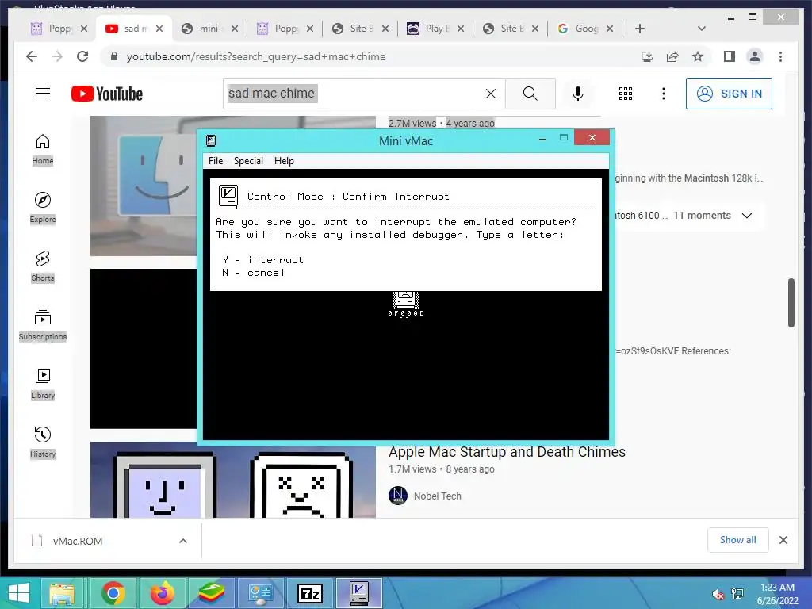Open Chrome profile avatar
Image resolution: width=812 pixels, height=609 pixels.
(x=755, y=56)
